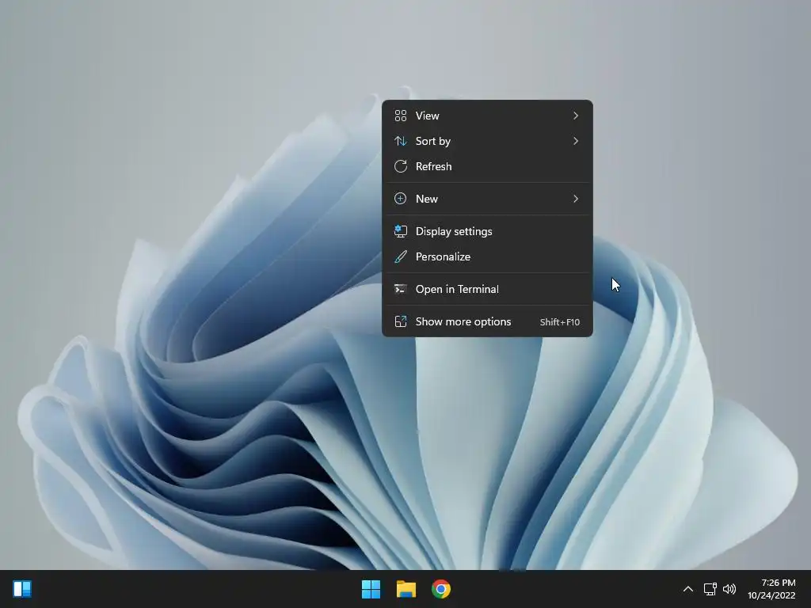Click the Personalize paintbrush icon
The image size is (811, 608).
[x=400, y=256]
